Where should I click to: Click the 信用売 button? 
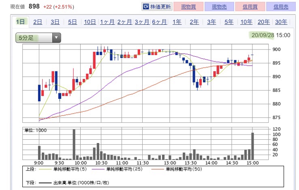pyautogui.click(x=281, y=6)
